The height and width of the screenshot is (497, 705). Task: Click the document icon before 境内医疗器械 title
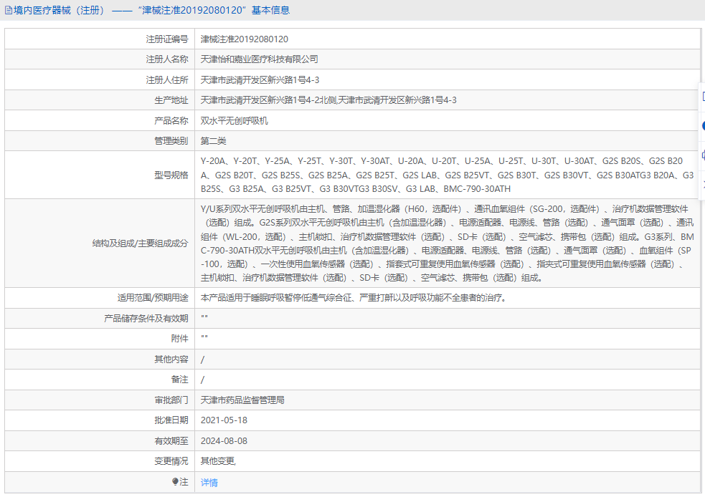(9, 10)
